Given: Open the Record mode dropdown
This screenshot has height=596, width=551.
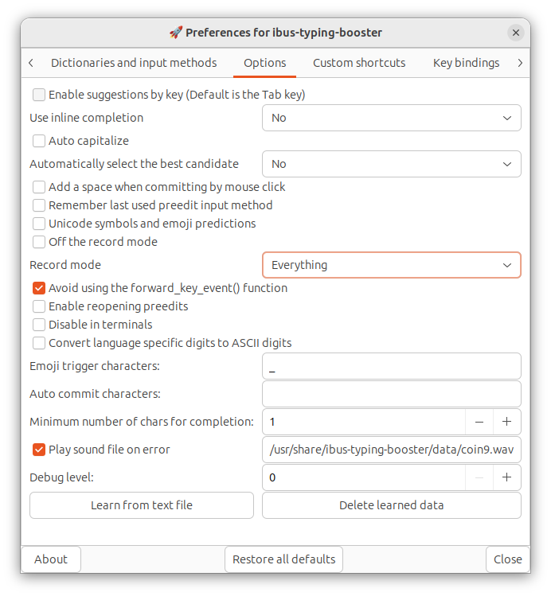Looking at the screenshot, I should coord(391,265).
